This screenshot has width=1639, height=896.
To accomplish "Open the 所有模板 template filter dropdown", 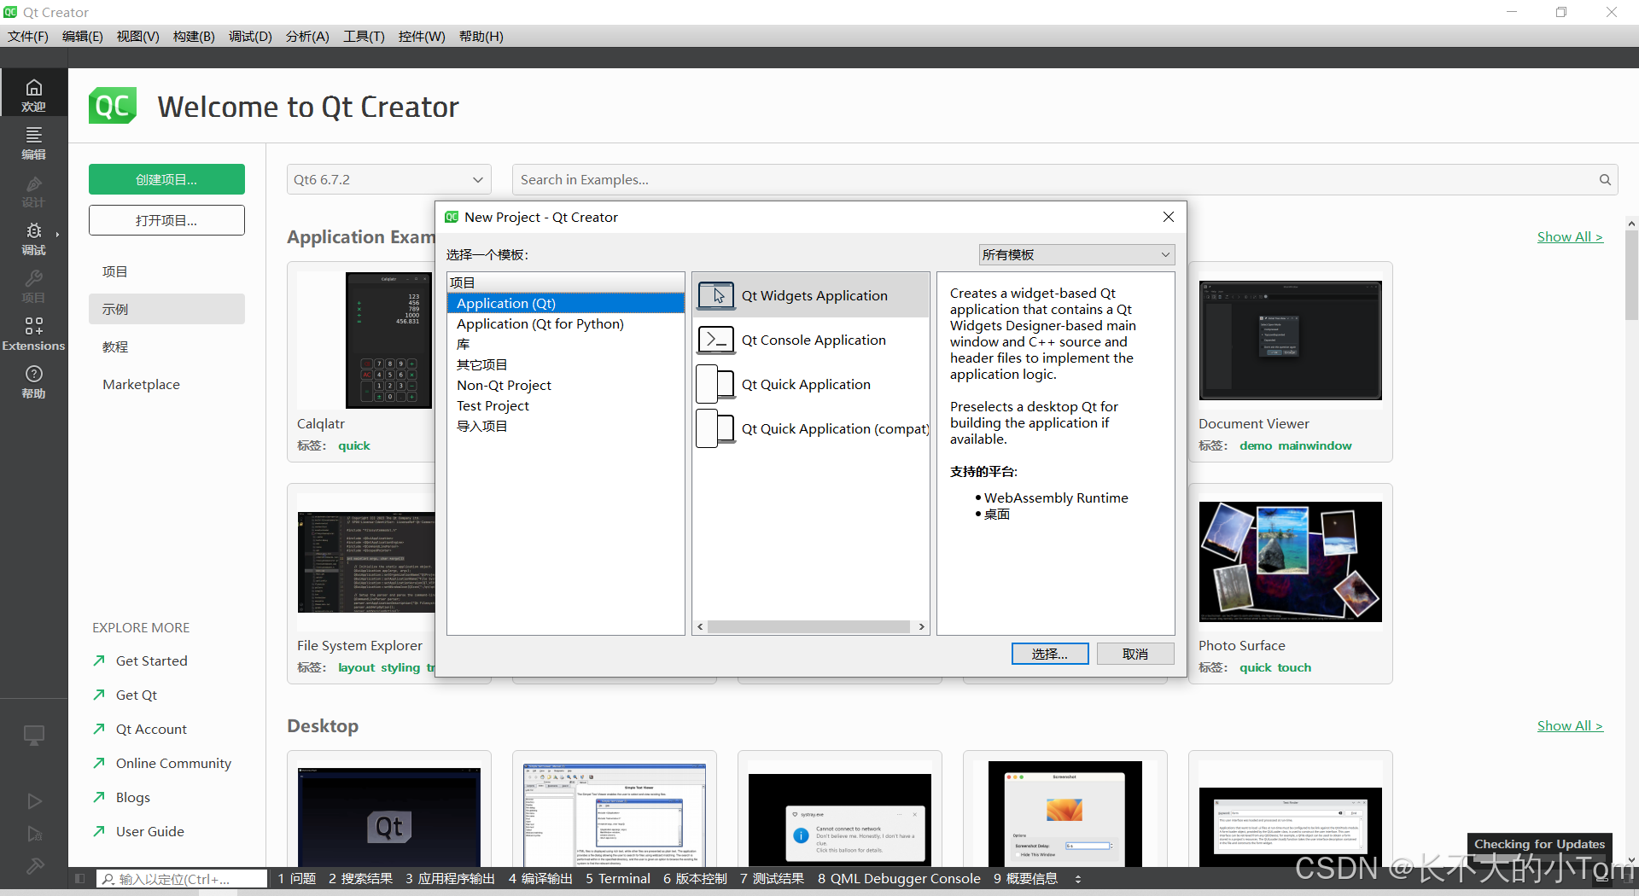I will [1076, 254].
